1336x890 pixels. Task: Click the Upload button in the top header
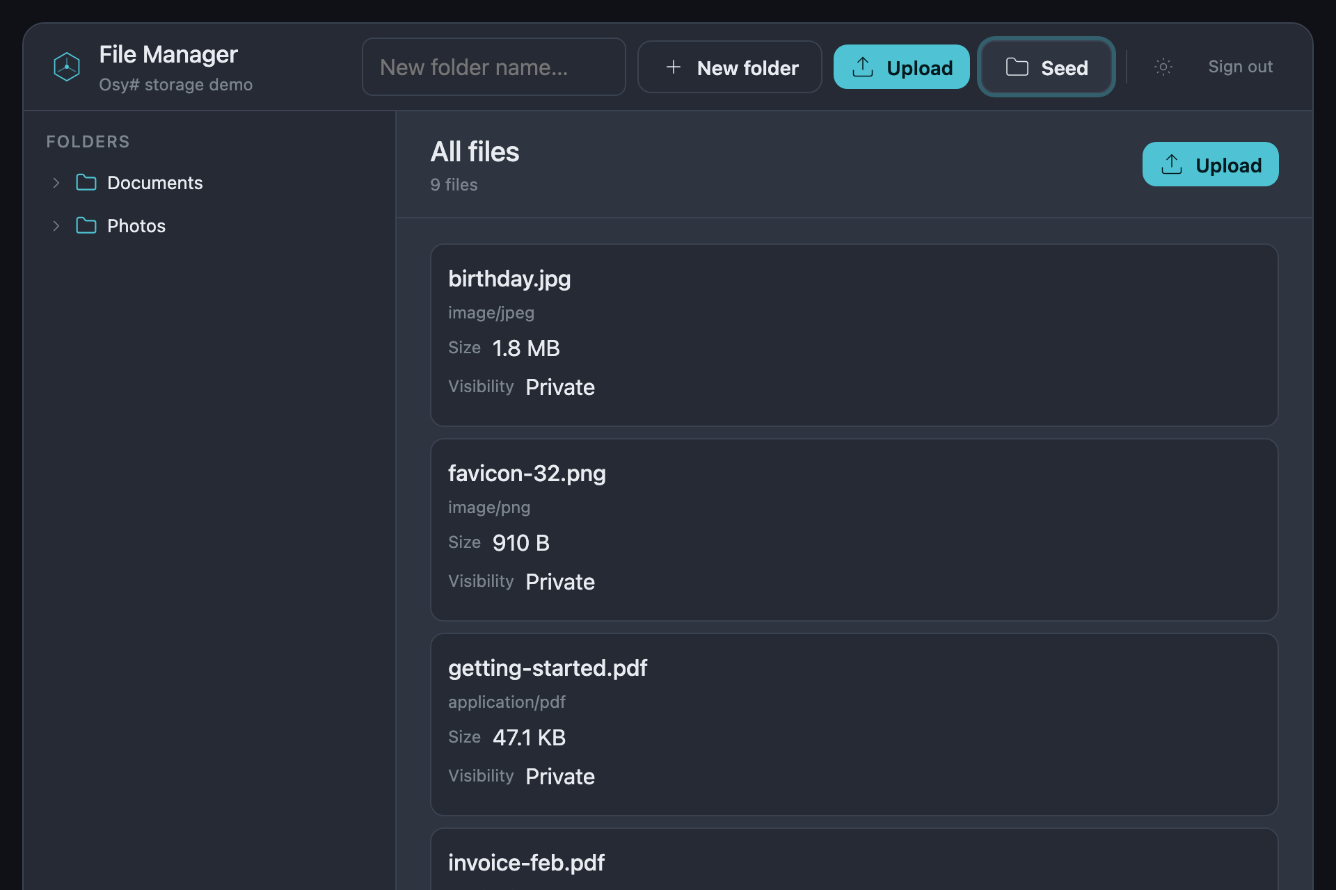tap(902, 67)
